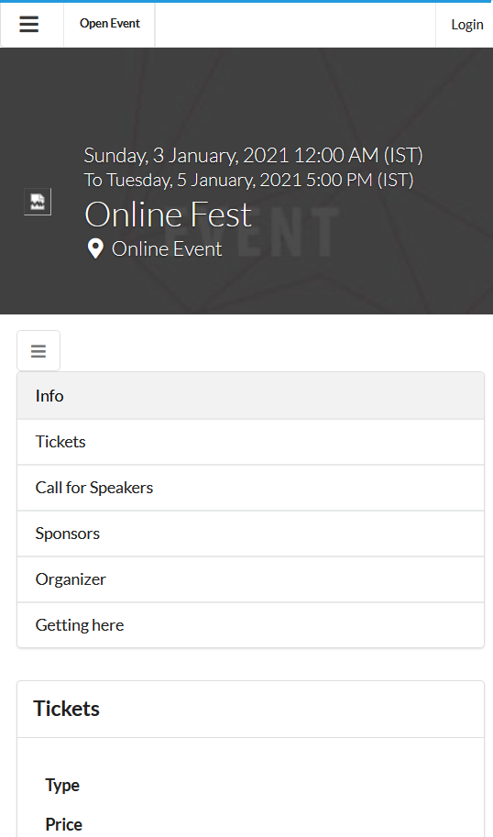Click the Tuesday, 5 January end date text
Viewport: 493px width, 837px height.
(248, 180)
